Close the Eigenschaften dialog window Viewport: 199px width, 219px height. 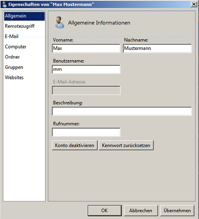[x=194, y=4]
